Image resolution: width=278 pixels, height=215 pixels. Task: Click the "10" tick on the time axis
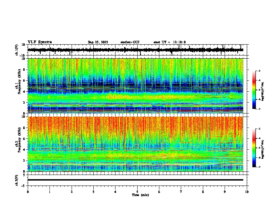(247, 192)
